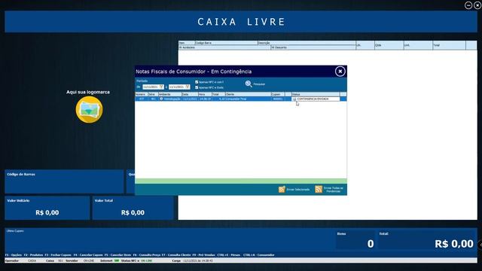482x271 pixels.
Task: Open the end date calendar dropdown
Action: point(188,87)
